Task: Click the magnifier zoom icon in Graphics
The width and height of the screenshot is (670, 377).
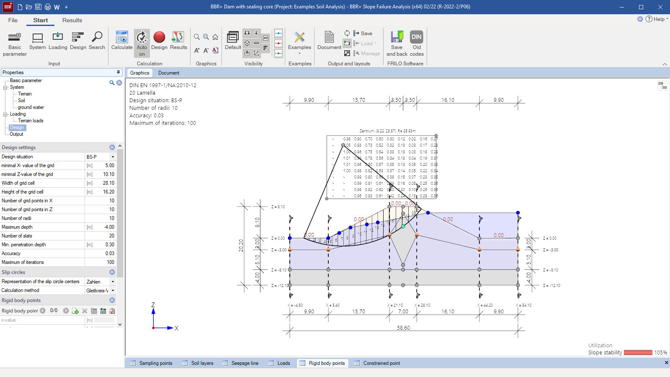Action: 197,37
